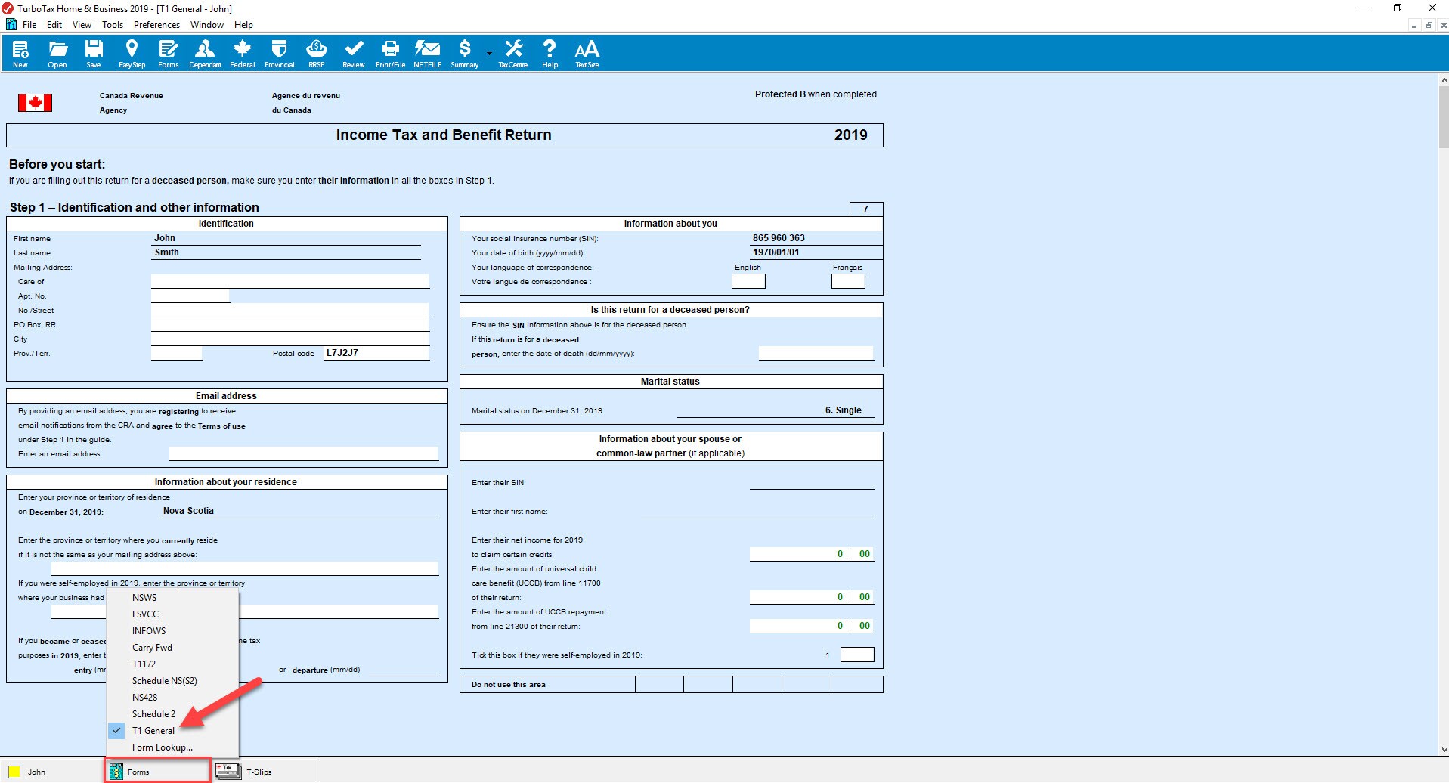Expand the Summary dropdown arrow
The image size is (1449, 783).
tap(489, 53)
